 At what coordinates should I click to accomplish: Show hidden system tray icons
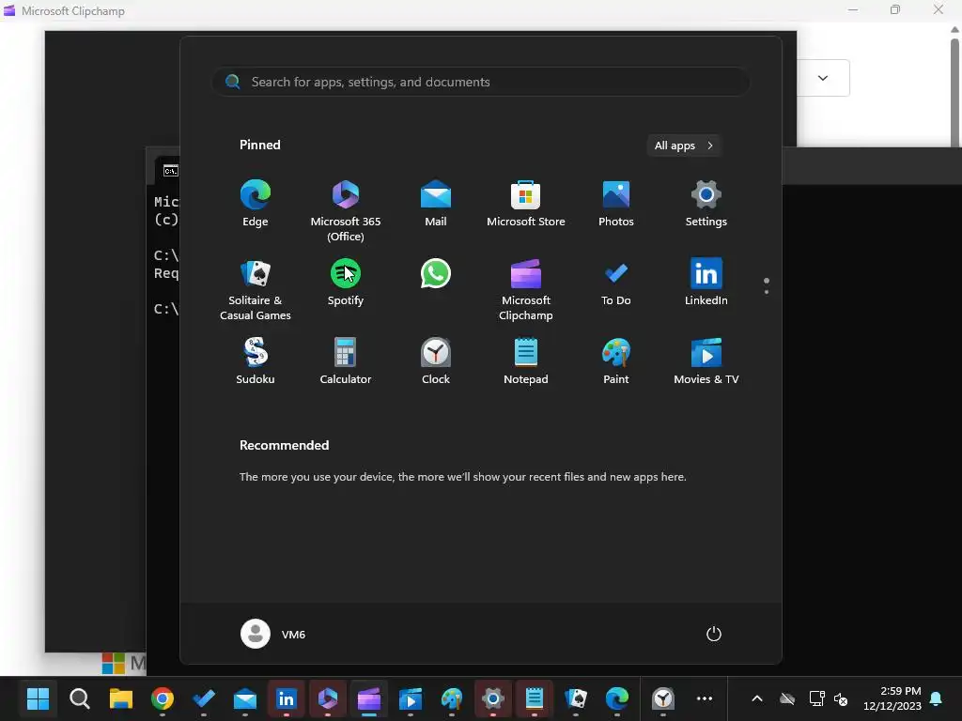pos(757,698)
